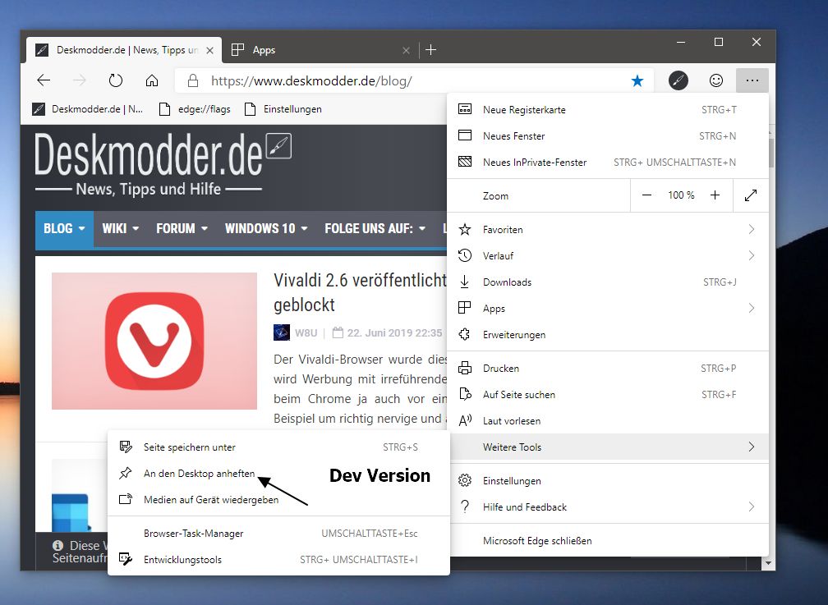Click the Deskmodder.de site logo
828x605 pixels.
coord(163,163)
